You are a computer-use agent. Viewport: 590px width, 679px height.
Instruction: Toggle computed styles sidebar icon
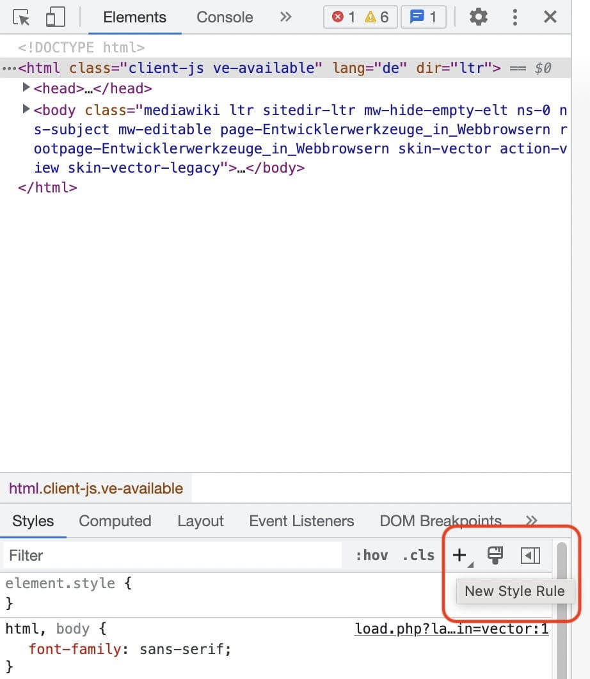(530, 556)
